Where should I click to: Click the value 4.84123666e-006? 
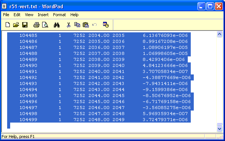point(165,65)
